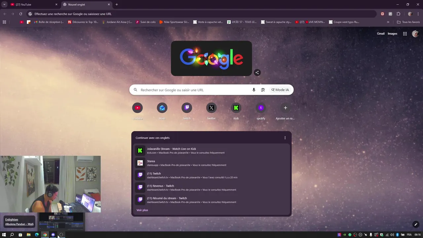This screenshot has width=423, height=238.
Task: Open Suivi de colis bookmark
Action: point(146,22)
